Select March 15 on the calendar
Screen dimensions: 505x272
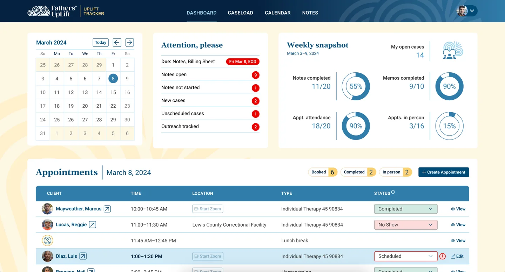point(113,92)
